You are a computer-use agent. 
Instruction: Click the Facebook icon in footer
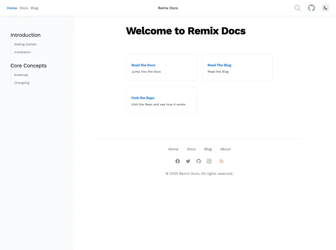177,161
